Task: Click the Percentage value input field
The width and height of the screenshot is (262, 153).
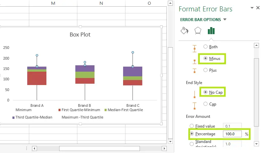Action: point(232,134)
